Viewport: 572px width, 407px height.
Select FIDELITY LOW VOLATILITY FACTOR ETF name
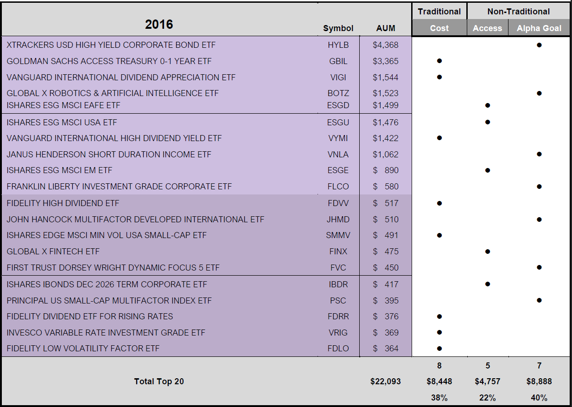tap(83, 349)
